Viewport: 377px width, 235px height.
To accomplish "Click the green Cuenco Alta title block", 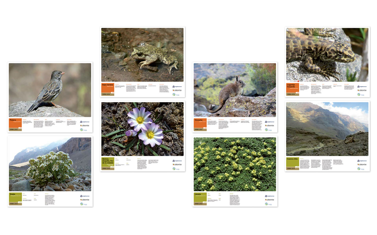I will coord(293,162).
